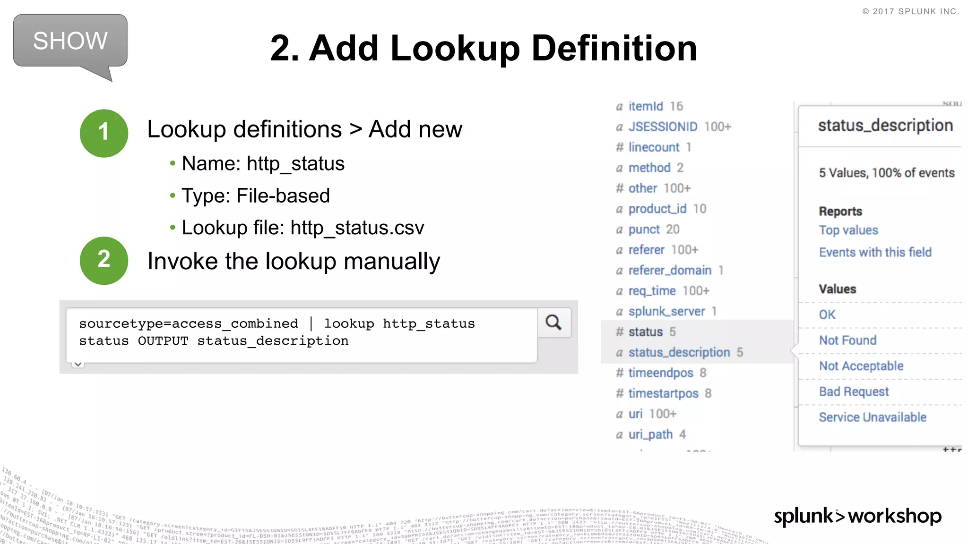Open the uri_path field
This screenshot has width=968, height=544.
pyautogui.click(x=650, y=434)
